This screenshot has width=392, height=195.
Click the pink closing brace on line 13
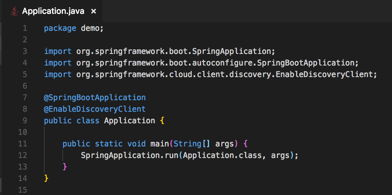pyautogui.click(x=65, y=167)
